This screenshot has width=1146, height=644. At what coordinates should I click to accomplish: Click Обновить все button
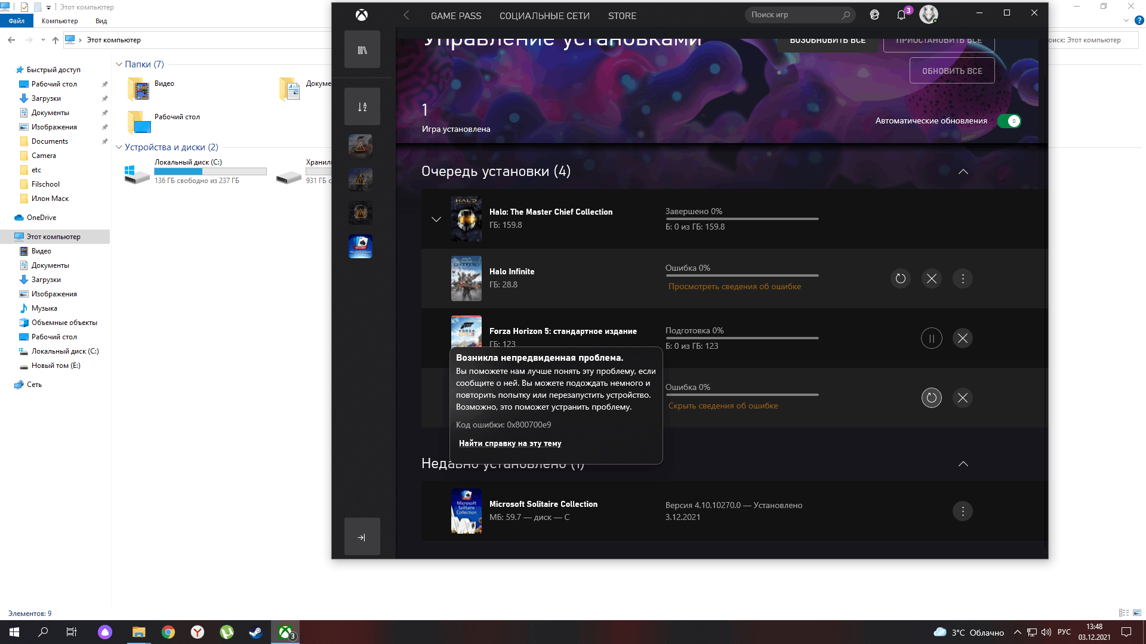coord(952,70)
